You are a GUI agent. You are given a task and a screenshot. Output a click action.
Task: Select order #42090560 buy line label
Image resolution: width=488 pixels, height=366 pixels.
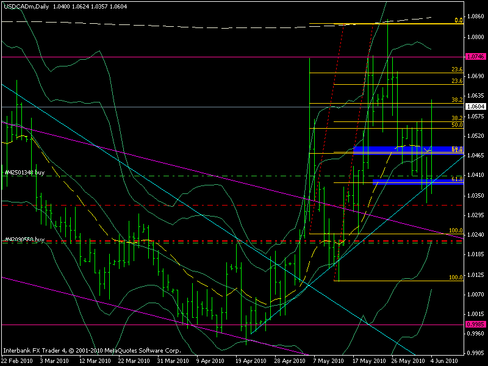pyautogui.click(x=25, y=239)
